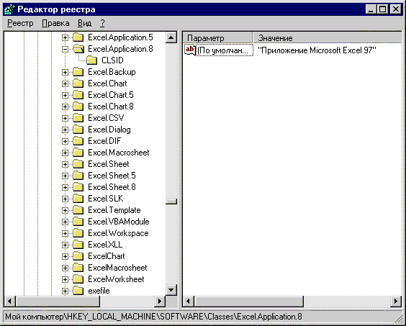Screen dimensions: 406x326
Task: Open the Вид menu
Action: tap(84, 23)
